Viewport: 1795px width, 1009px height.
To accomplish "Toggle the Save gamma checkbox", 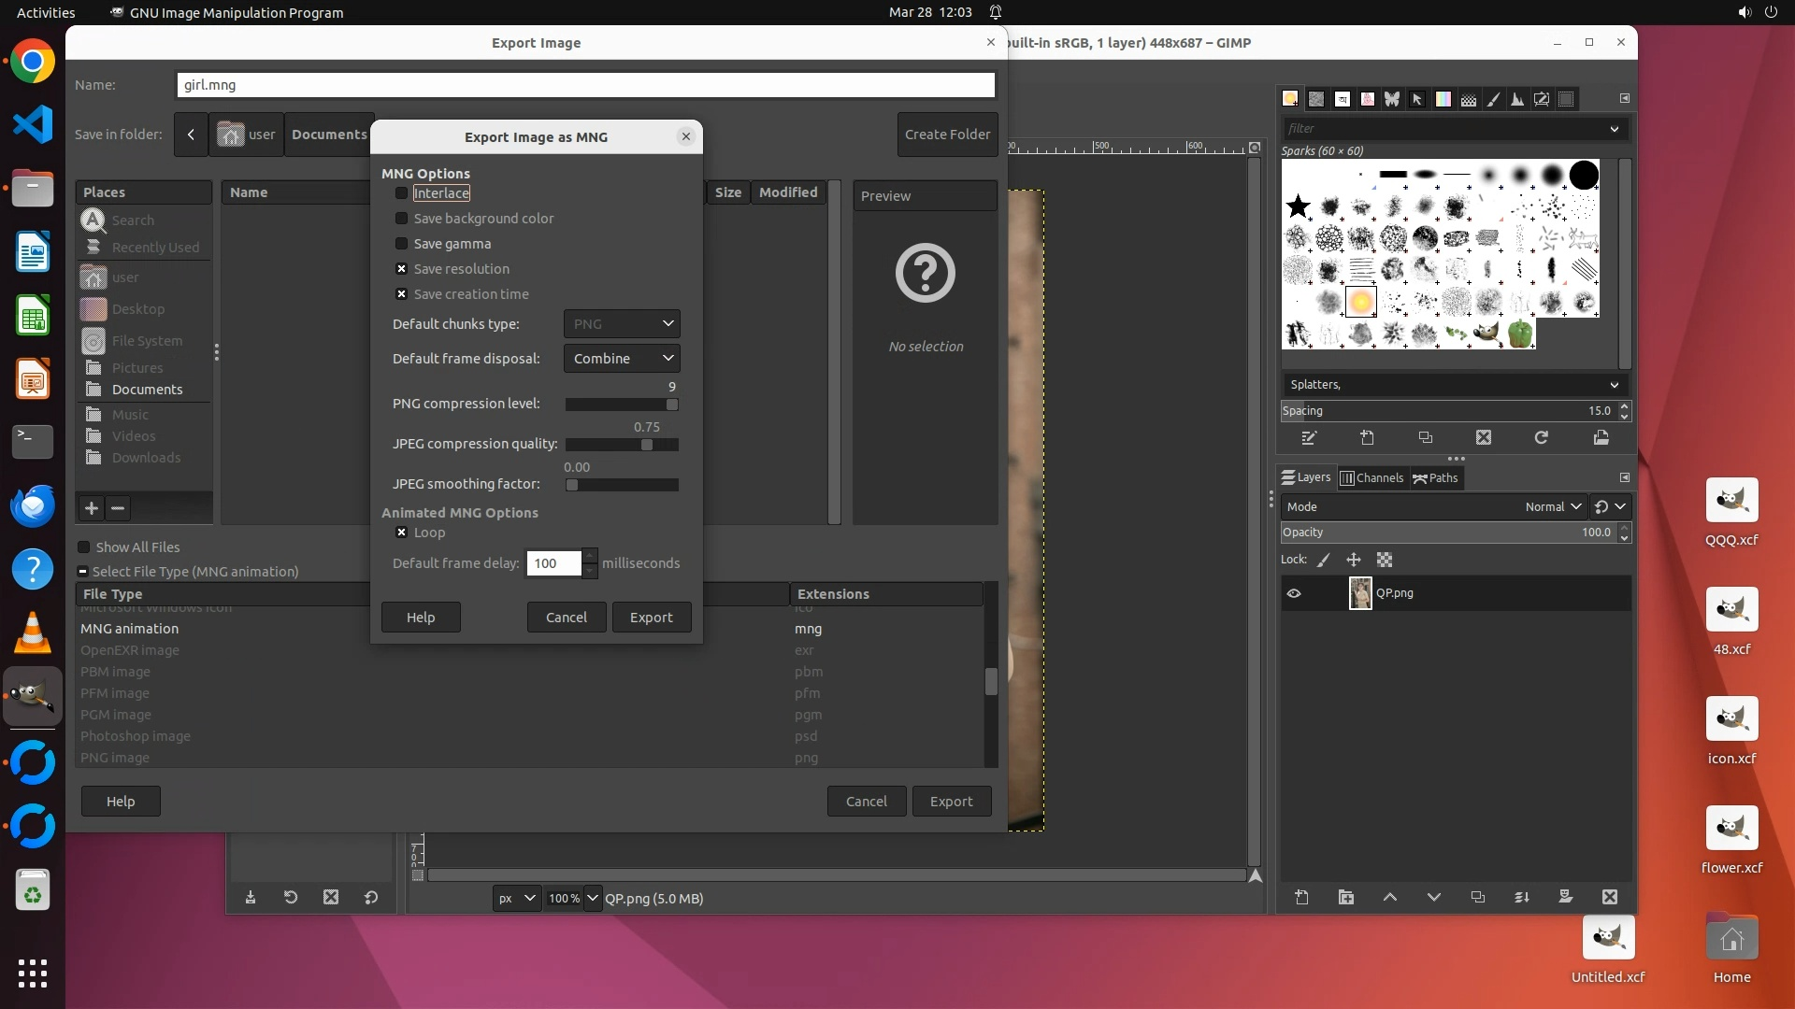I will 402,244.
